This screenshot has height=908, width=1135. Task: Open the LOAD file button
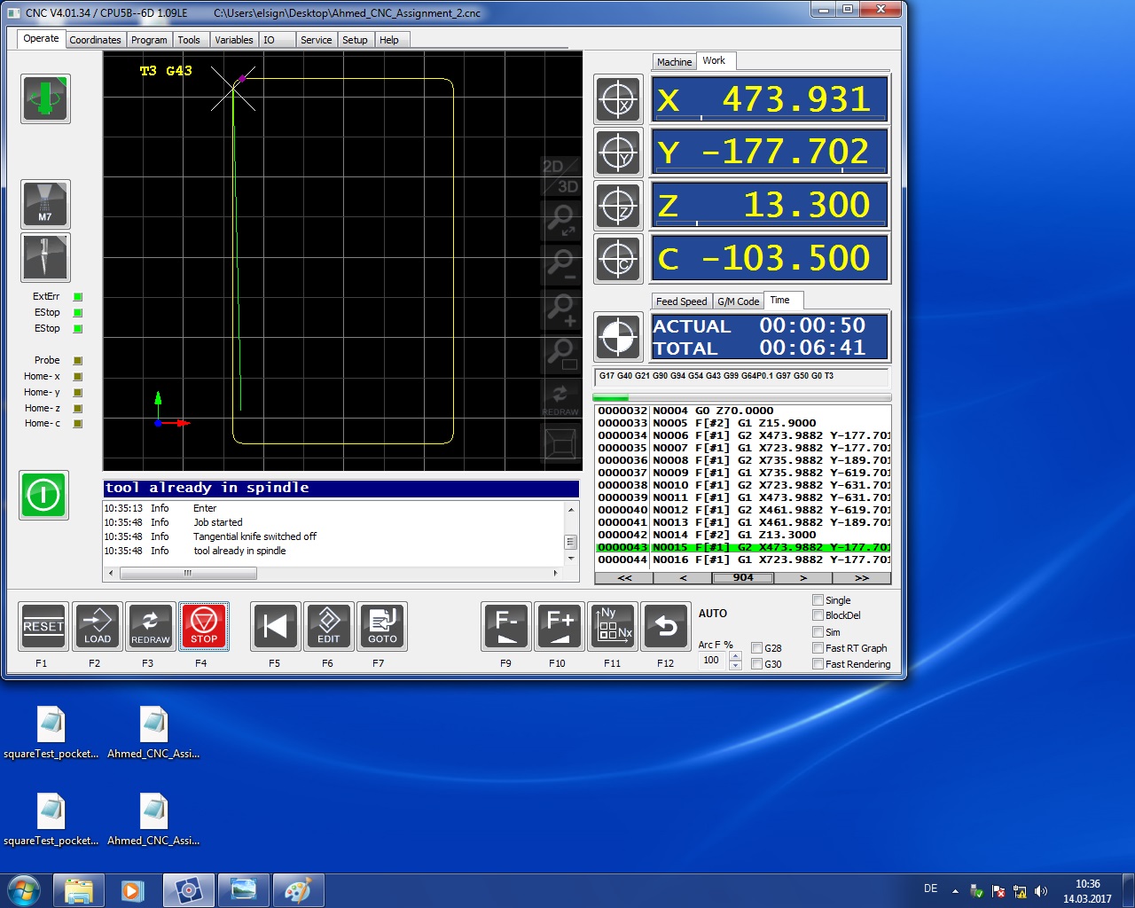point(98,626)
